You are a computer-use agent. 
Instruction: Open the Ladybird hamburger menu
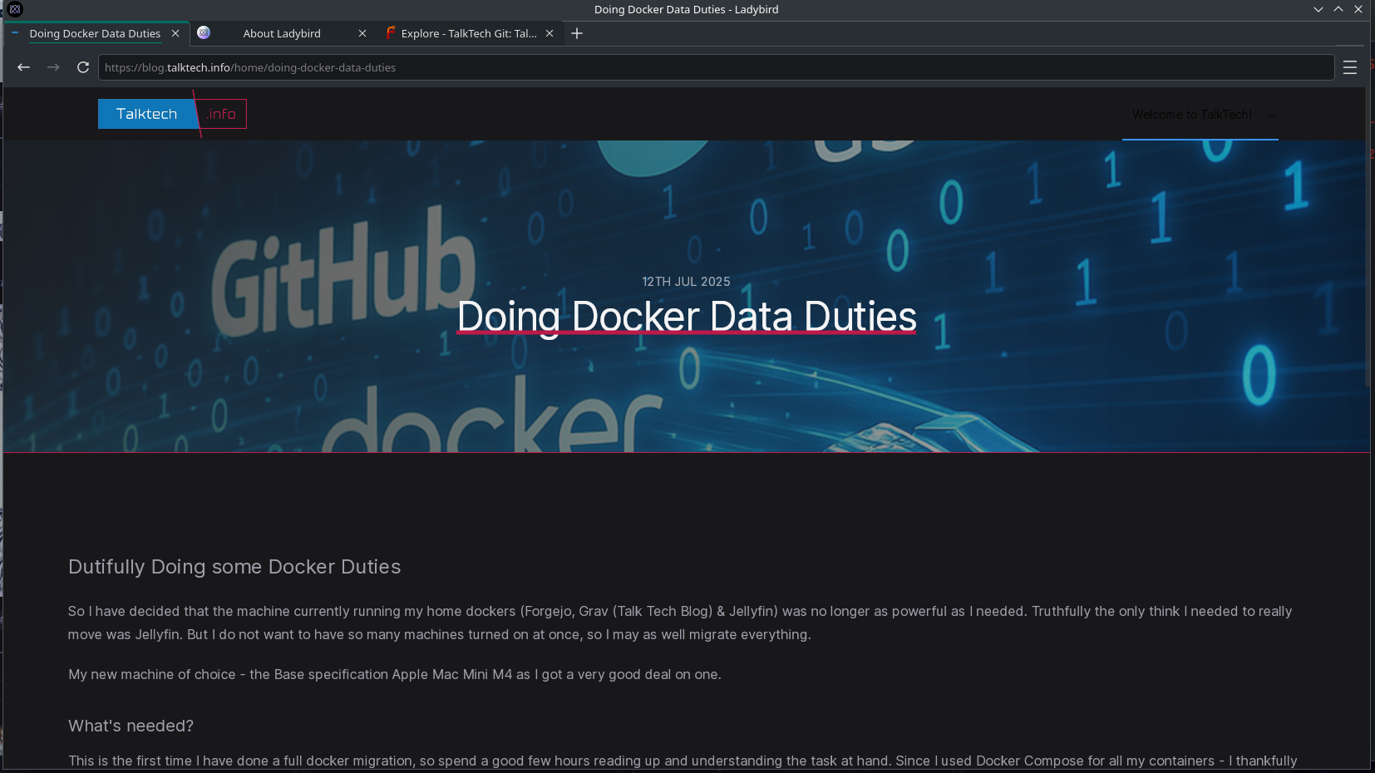tap(1349, 67)
